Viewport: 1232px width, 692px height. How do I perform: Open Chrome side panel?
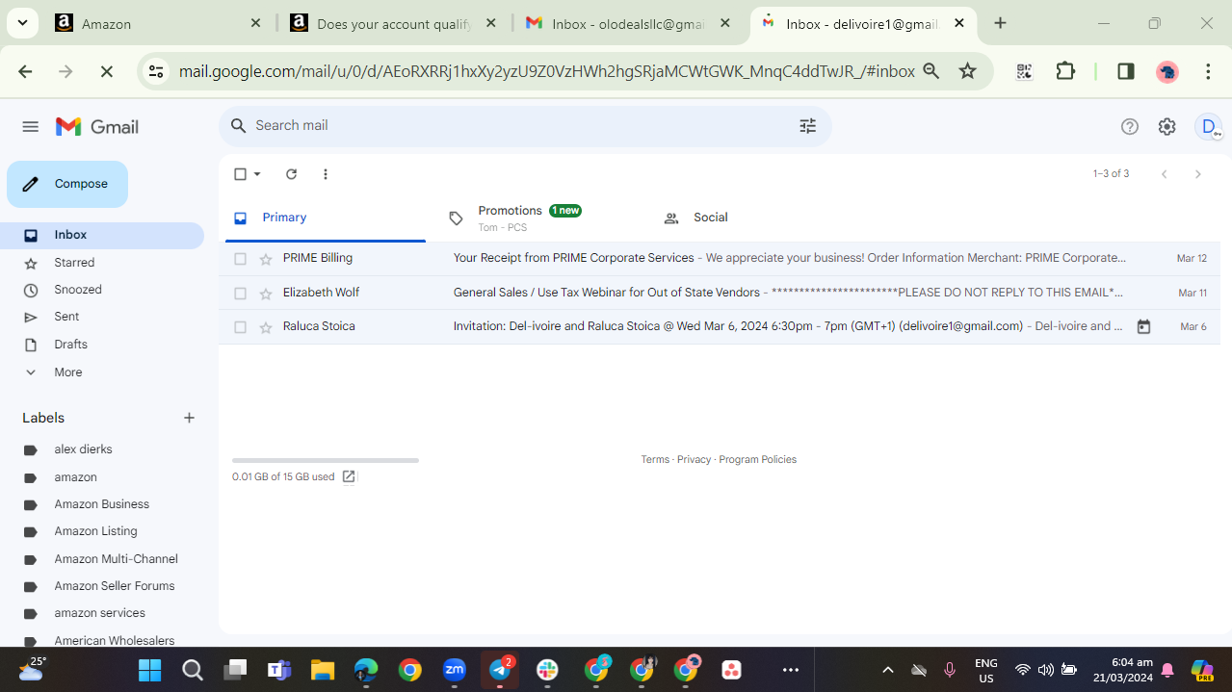[1125, 71]
